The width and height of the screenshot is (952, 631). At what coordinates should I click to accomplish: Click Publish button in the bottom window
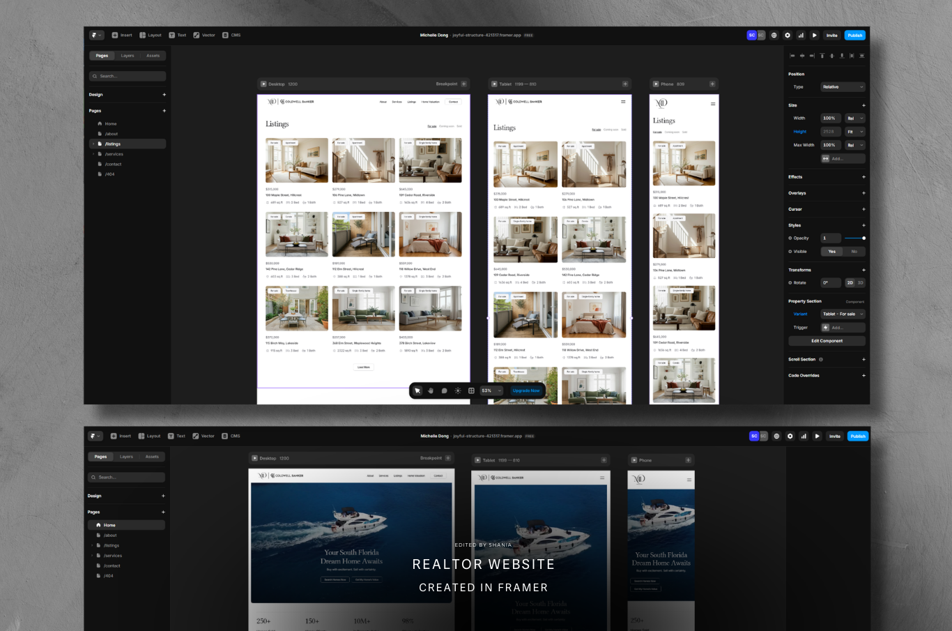point(858,436)
